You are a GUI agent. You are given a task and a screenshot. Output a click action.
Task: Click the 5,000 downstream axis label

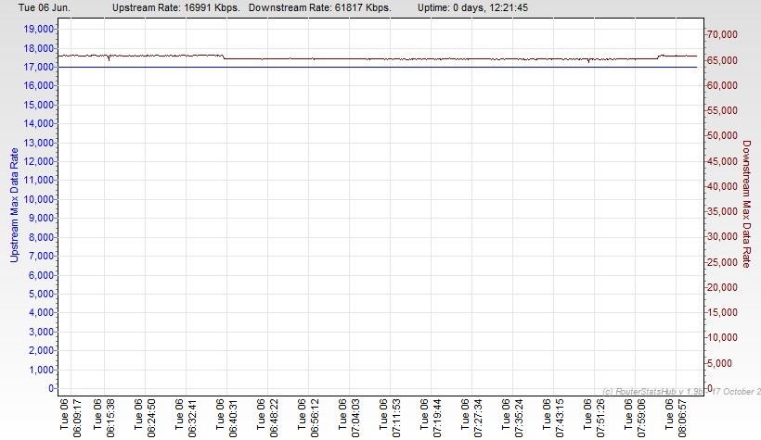(720, 363)
